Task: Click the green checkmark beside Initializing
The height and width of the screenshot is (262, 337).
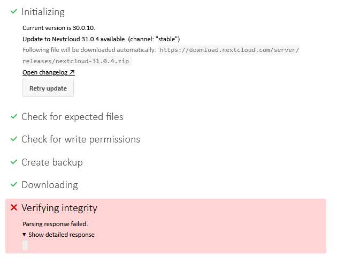Action: coord(14,11)
